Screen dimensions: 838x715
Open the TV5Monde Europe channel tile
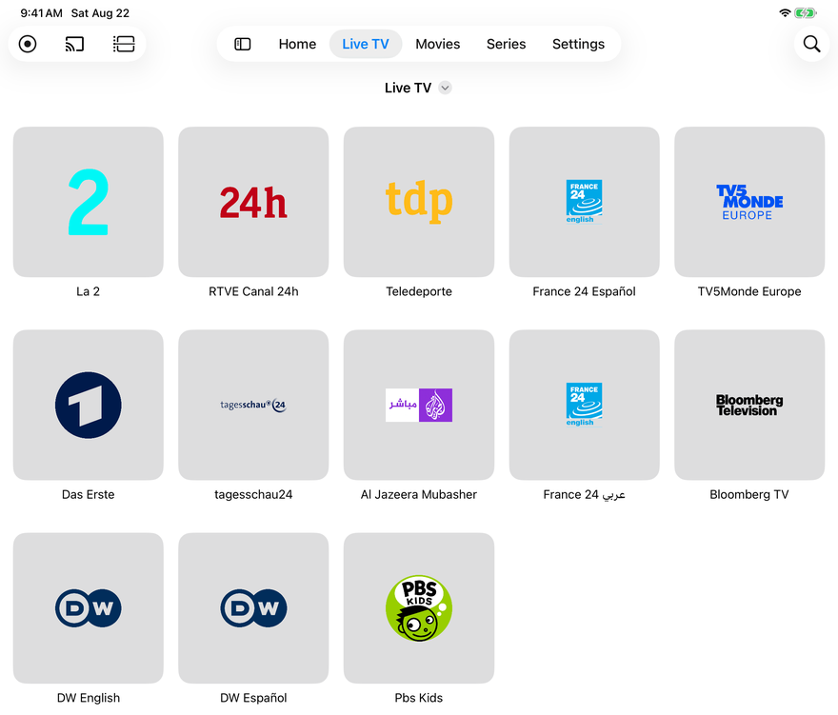tap(749, 202)
